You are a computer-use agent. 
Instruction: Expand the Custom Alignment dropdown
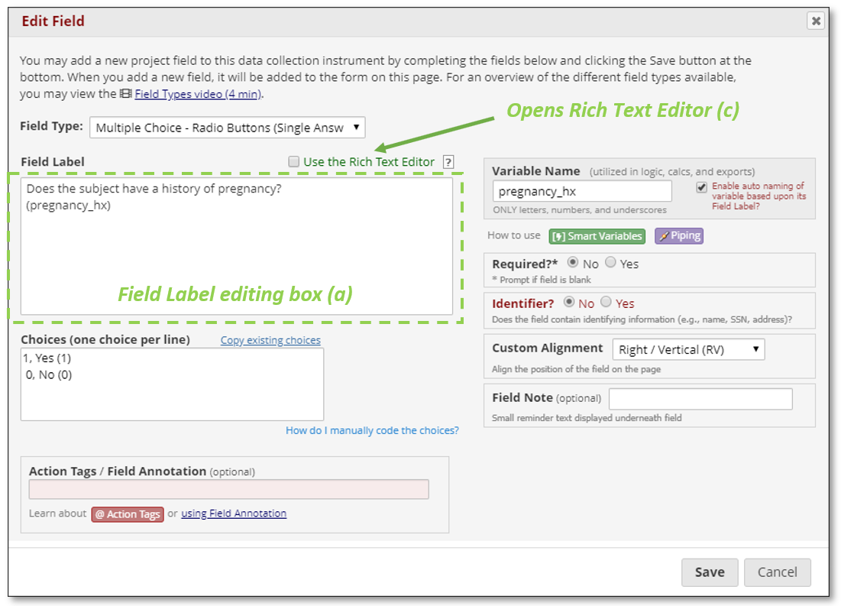pyautogui.click(x=688, y=350)
